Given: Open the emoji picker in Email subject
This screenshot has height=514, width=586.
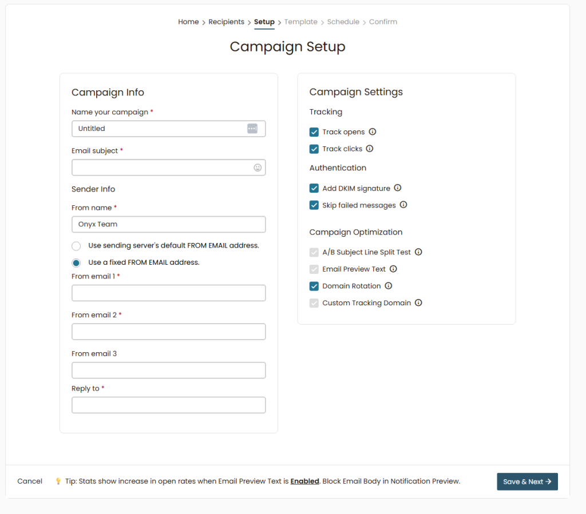Looking at the screenshot, I should click(x=258, y=168).
